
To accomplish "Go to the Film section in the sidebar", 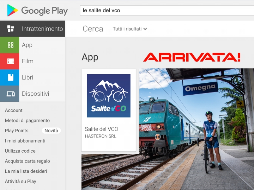I will [x=32, y=61].
